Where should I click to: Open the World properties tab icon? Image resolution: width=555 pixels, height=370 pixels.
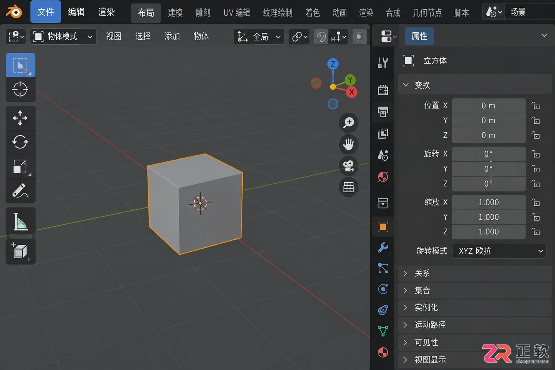383,177
